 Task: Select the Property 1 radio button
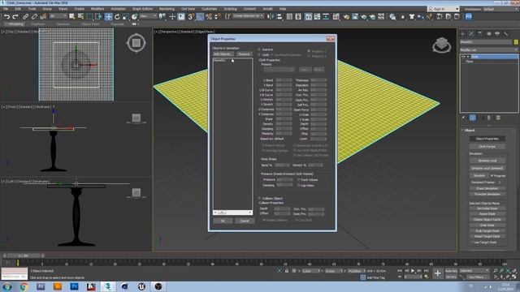click(x=309, y=51)
